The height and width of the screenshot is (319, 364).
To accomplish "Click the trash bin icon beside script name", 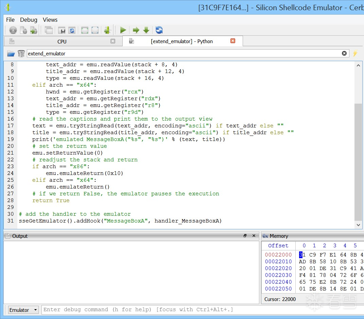I will 21,54.
